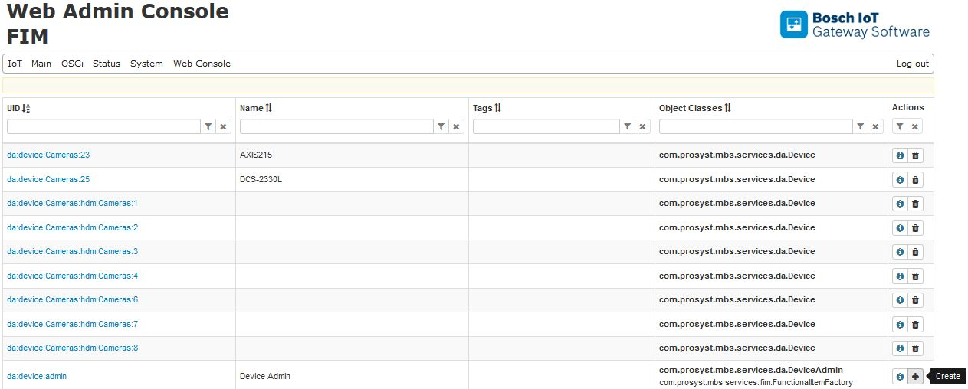
Task: Open the System menu
Action: pyautogui.click(x=146, y=64)
